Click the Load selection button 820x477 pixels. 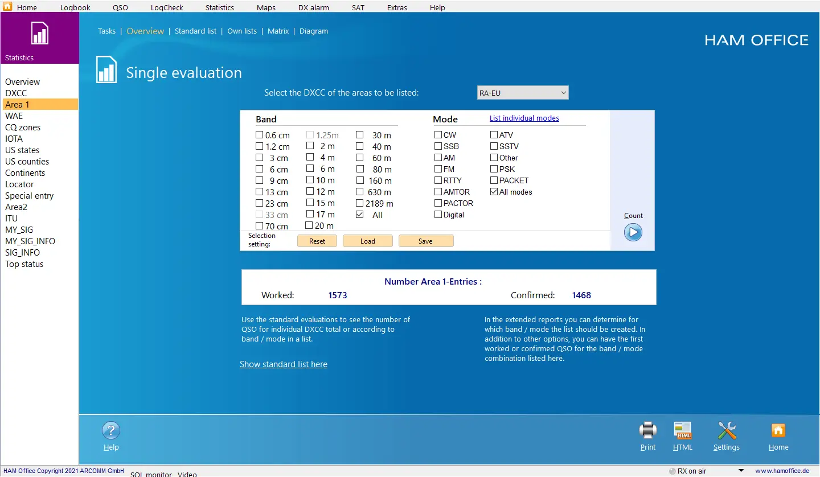(x=368, y=241)
